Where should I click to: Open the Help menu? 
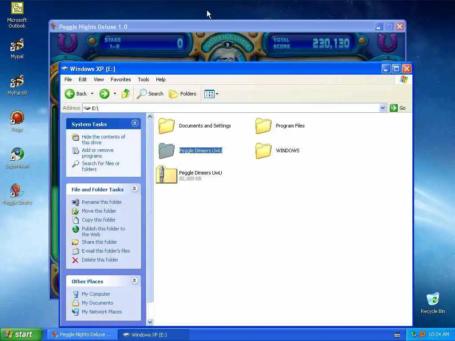click(160, 79)
